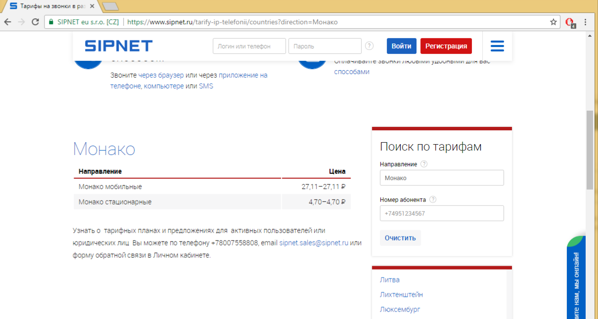View site security lock info
Viewport: 598px width, 319px height.
(x=50, y=22)
